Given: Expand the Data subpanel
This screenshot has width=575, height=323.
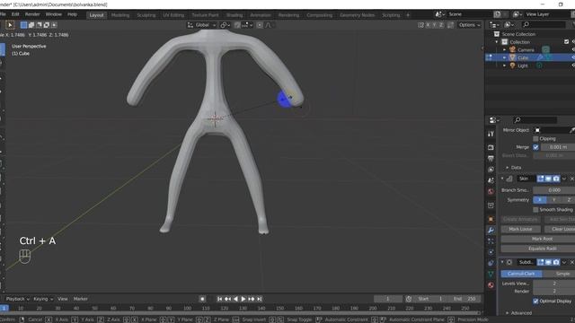Looking at the screenshot, I should click(513, 168).
